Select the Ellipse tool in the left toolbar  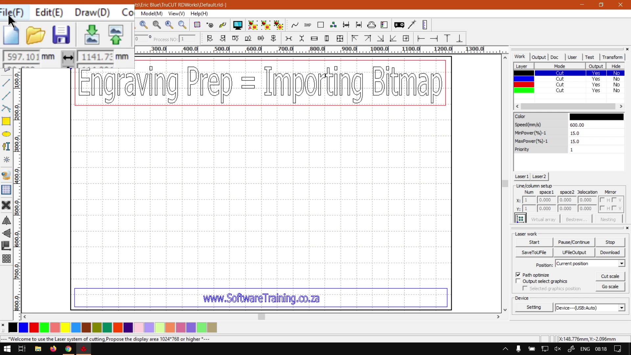click(x=6, y=134)
